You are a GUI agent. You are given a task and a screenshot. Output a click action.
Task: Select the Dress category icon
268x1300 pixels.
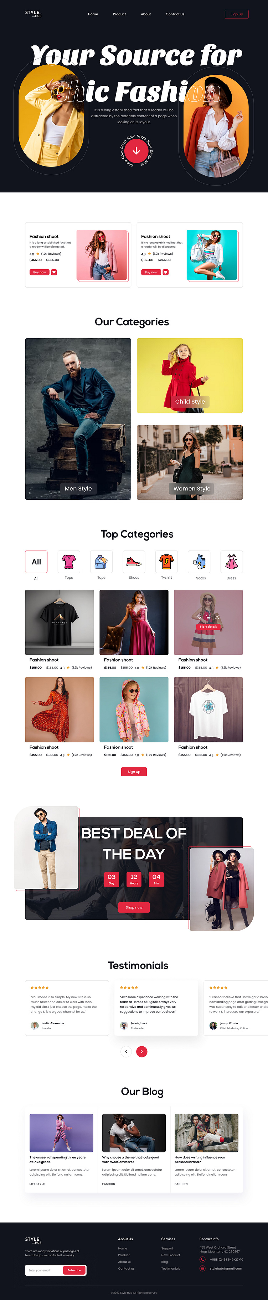[x=232, y=562]
